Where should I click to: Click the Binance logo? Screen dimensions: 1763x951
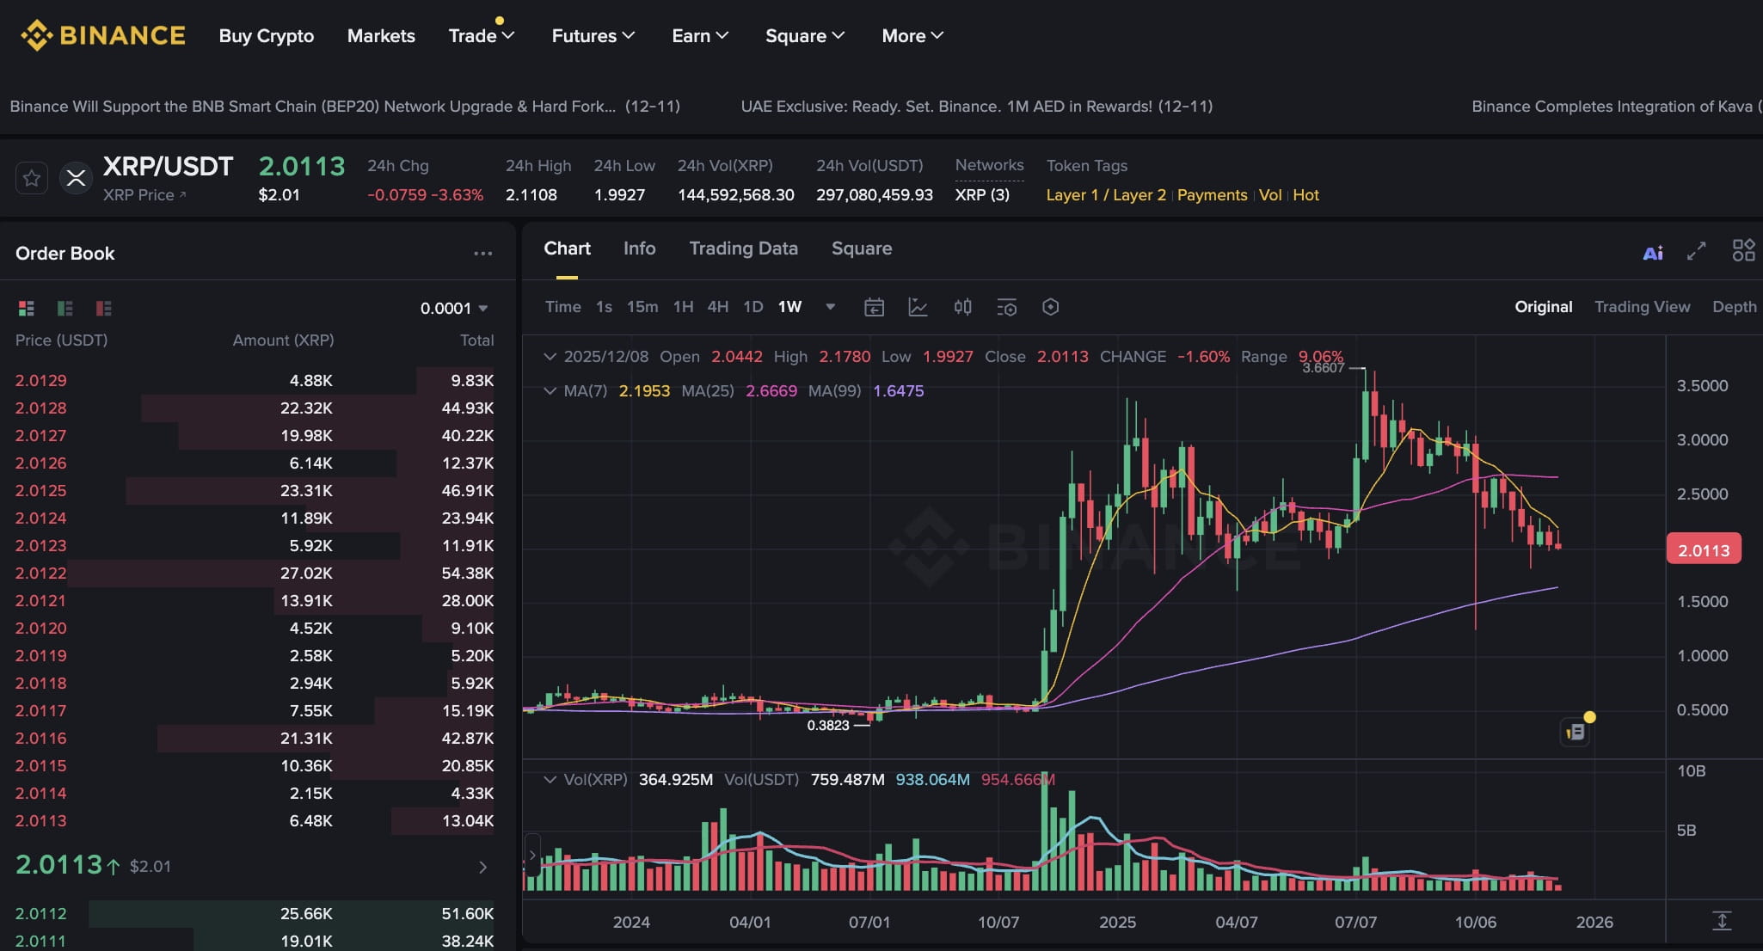click(103, 35)
